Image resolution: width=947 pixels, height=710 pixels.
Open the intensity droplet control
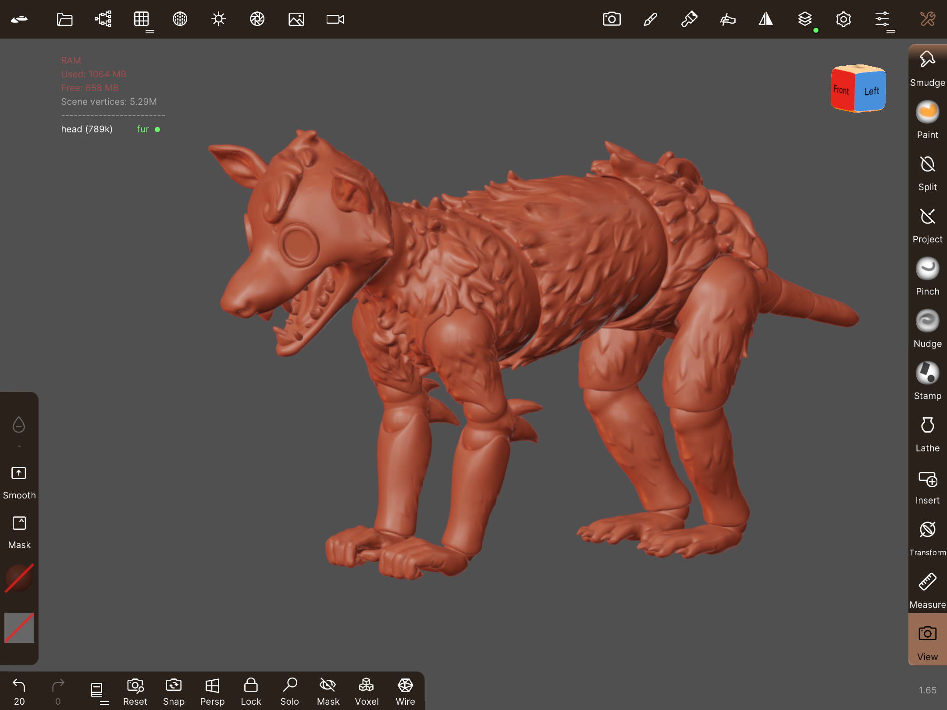[19, 424]
